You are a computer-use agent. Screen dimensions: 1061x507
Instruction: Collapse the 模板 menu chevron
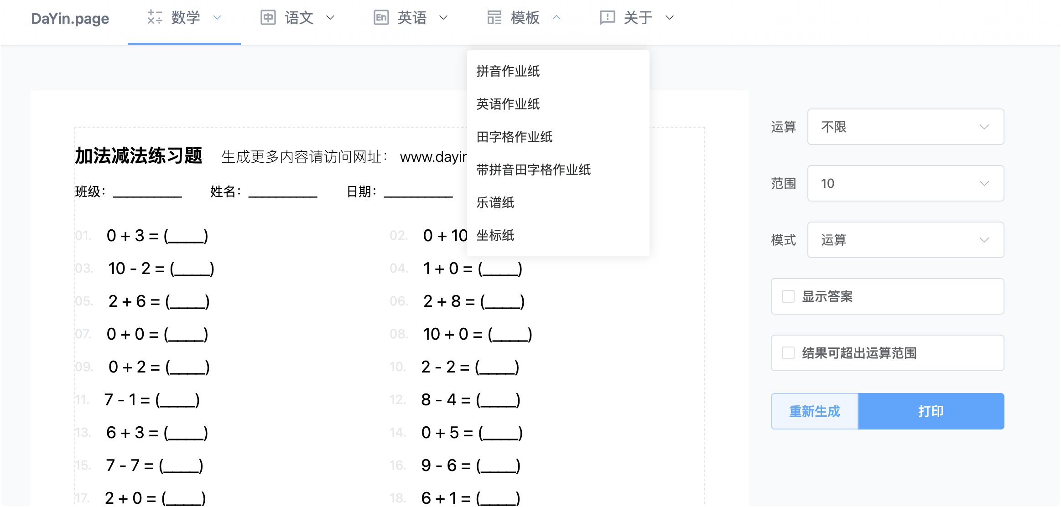[x=557, y=18]
